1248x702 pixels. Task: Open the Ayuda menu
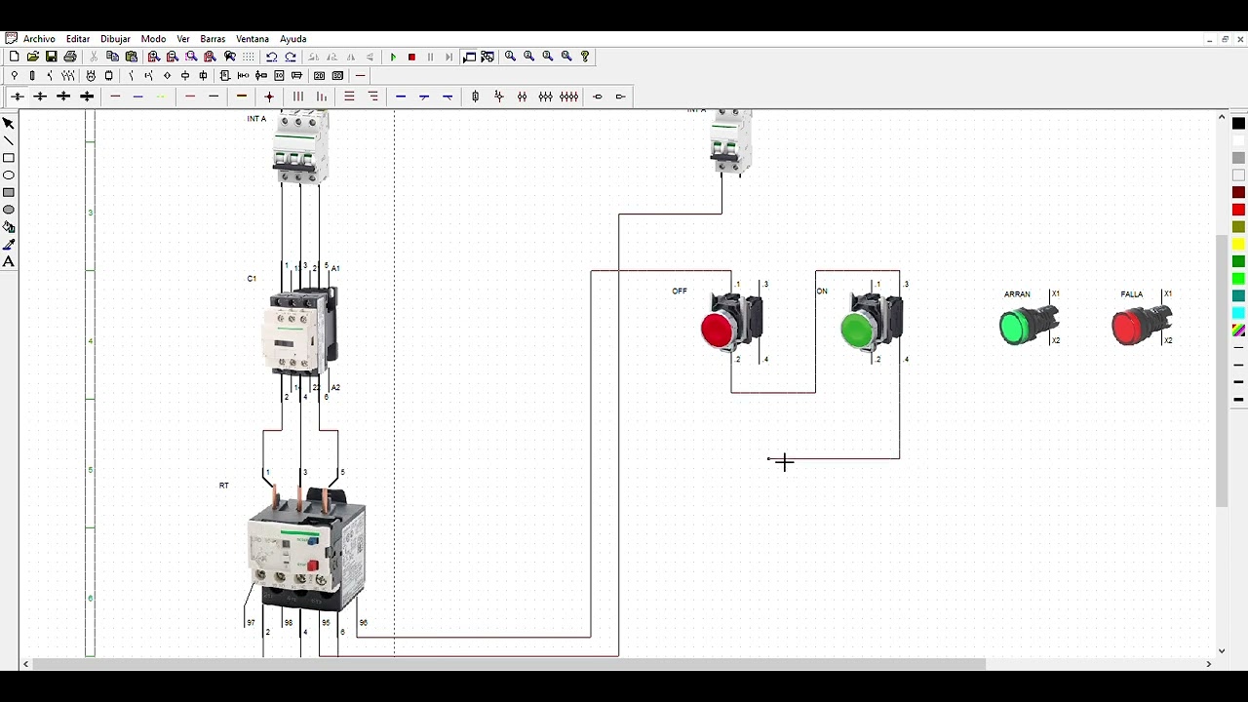pos(292,39)
